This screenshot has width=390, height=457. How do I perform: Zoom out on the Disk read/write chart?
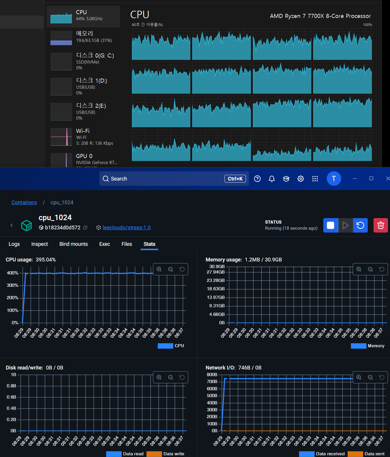click(171, 377)
